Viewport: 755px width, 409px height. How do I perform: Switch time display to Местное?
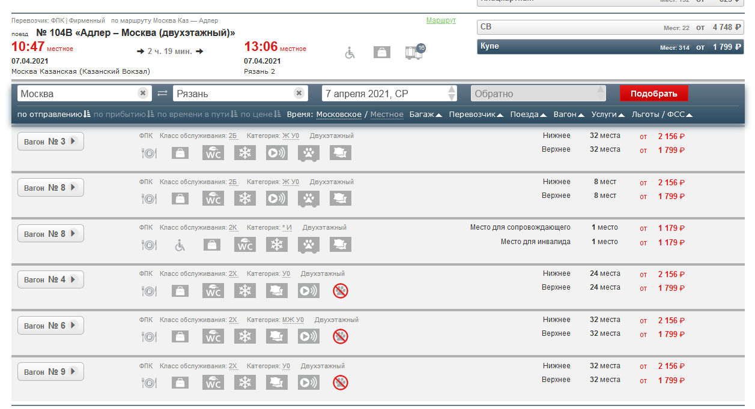(387, 115)
